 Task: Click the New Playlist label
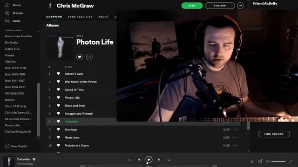(x=19, y=146)
